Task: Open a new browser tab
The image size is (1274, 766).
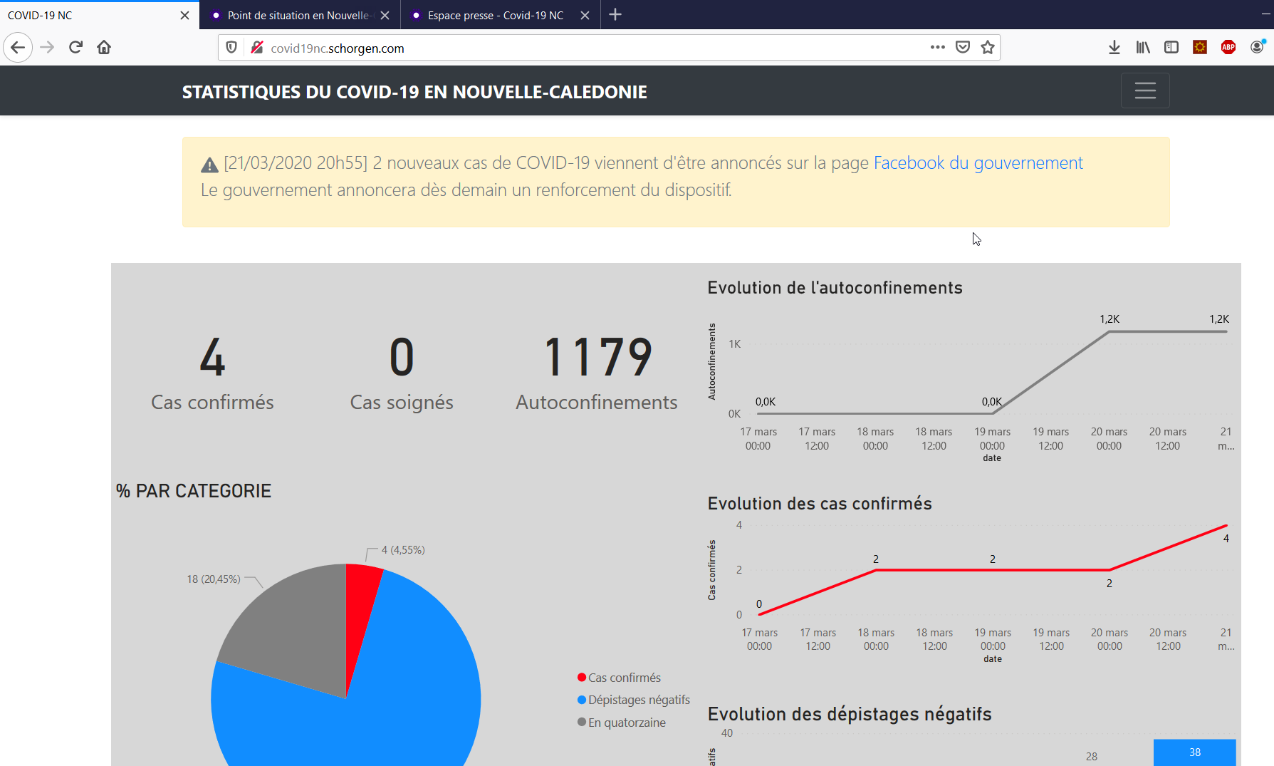Action: 616,15
